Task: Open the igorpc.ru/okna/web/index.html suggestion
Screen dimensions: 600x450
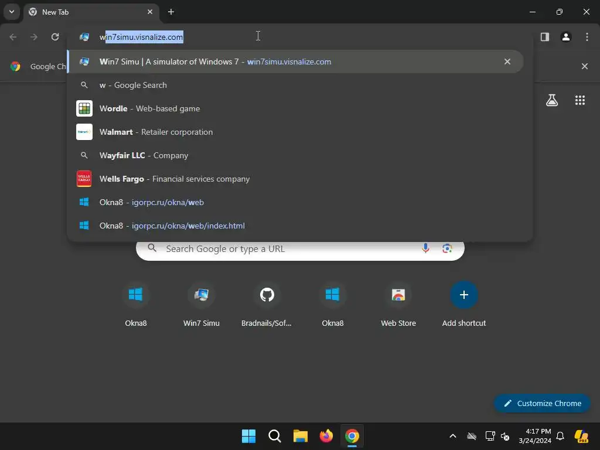Action: click(299, 226)
